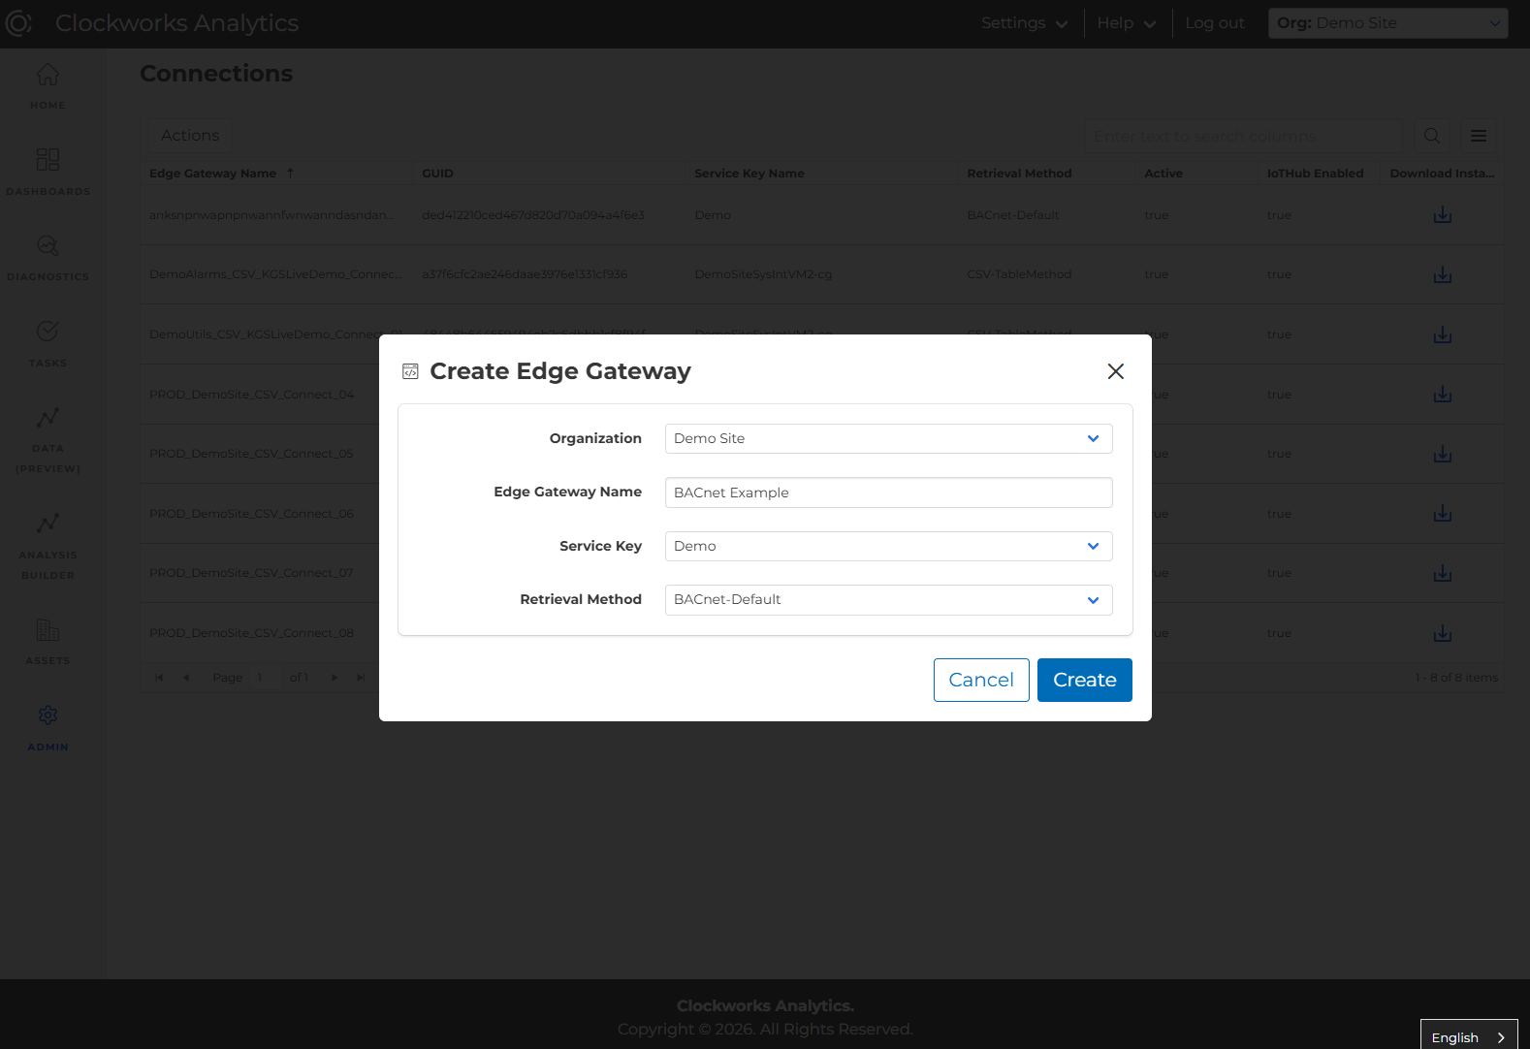The height and width of the screenshot is (1049, 1530).
Task: Download installer for PROD_DemoSite_CSV_Connect_06
Action: (1443, 514)
